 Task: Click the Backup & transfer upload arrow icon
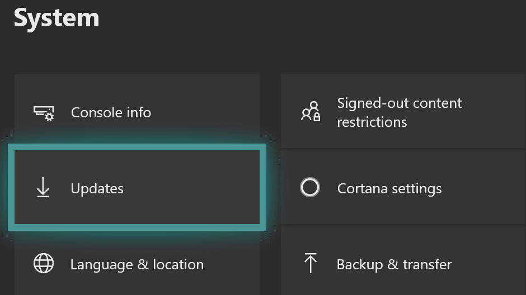(x=311, y=263)
